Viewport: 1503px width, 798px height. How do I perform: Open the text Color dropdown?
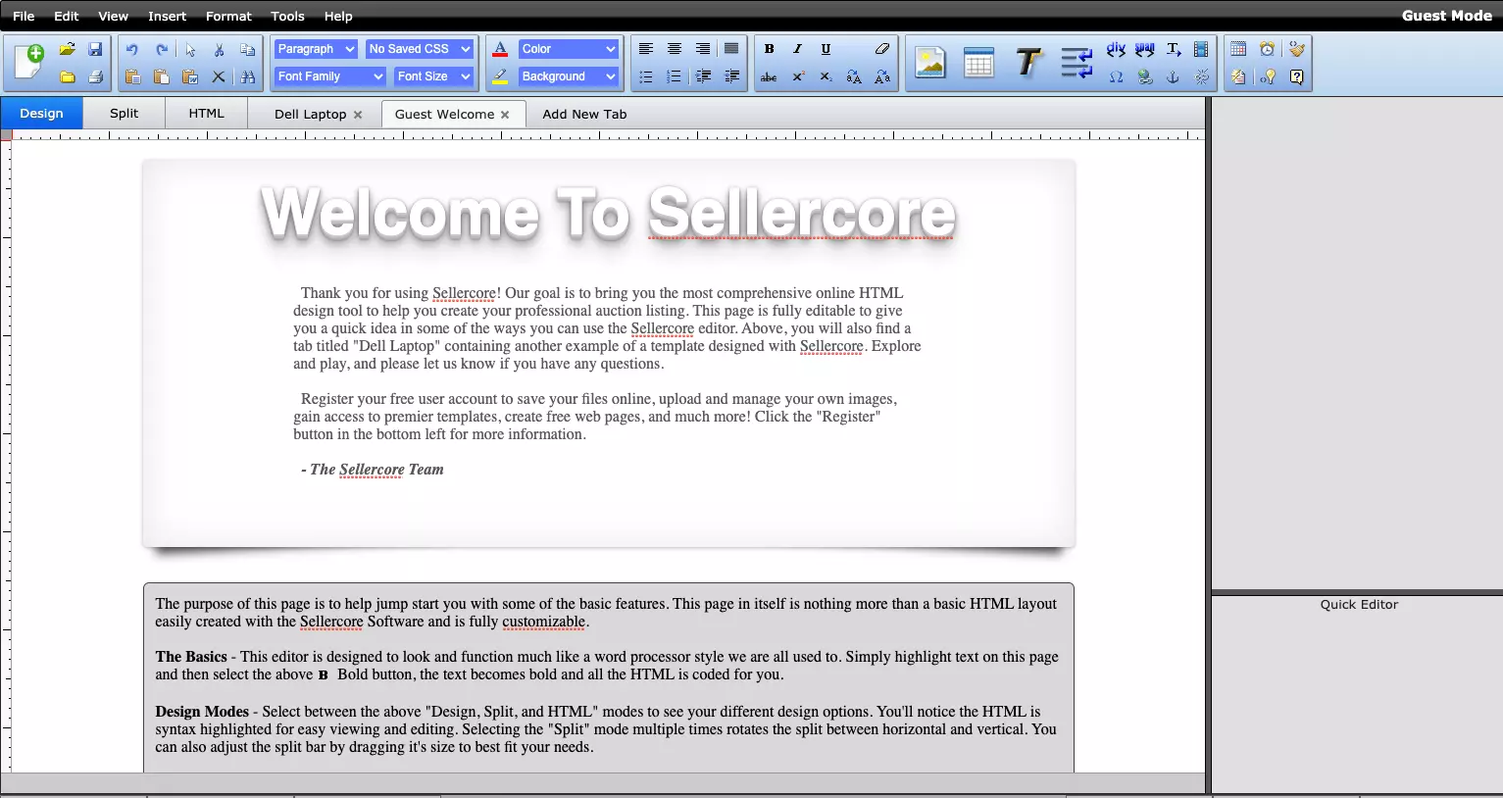[569, 49]
